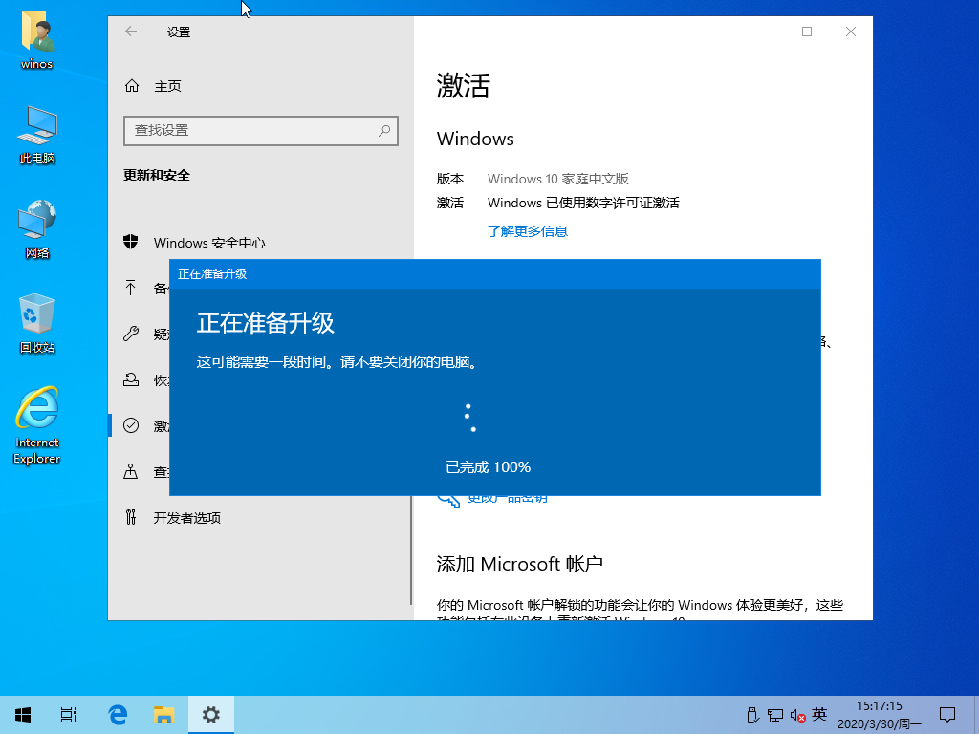Open the 网络 desktop icon
Screen dimensions: 979x734
click(x=37, y=228)
